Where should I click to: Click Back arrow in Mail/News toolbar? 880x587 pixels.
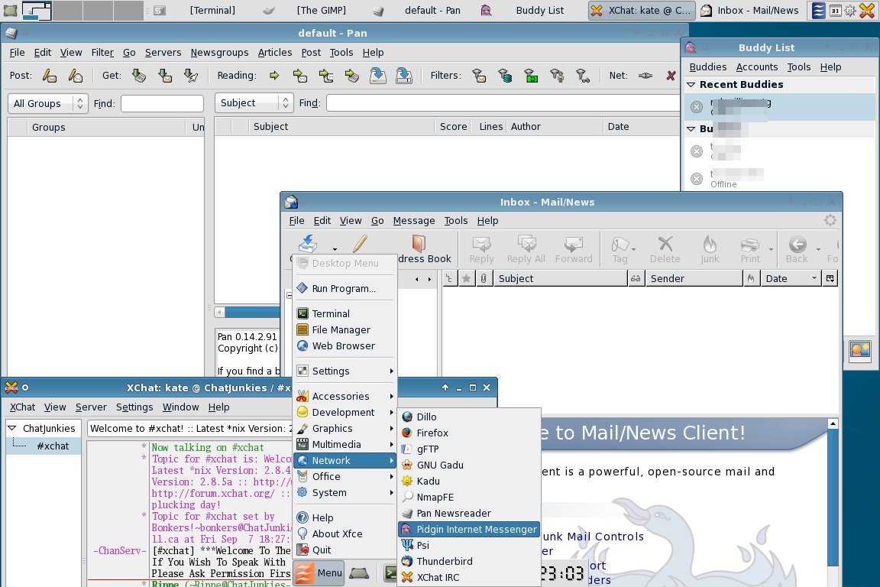coord(797,249)
